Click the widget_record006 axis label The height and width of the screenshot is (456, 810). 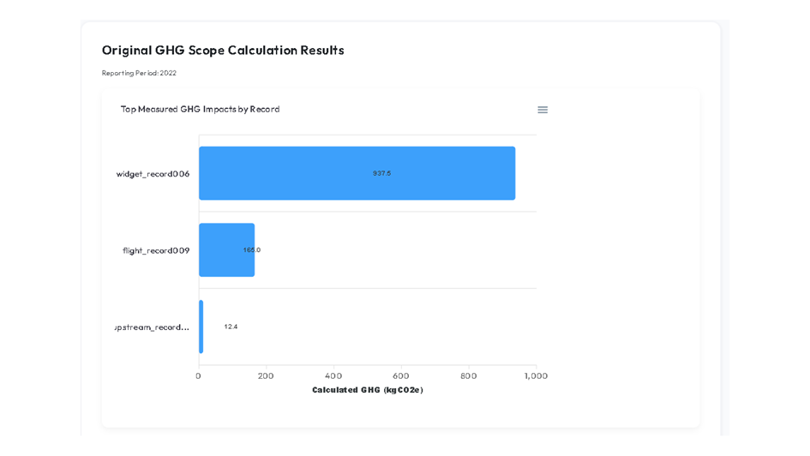pos(153,174)
